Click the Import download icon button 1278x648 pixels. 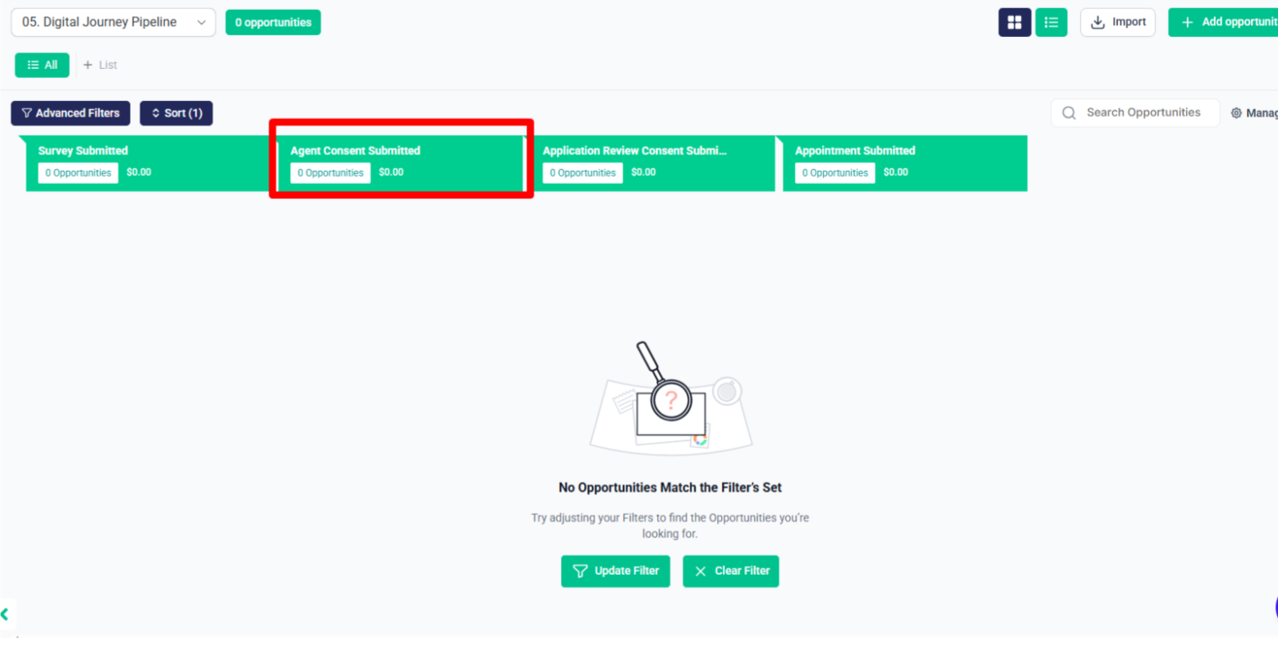[1097, 22]
